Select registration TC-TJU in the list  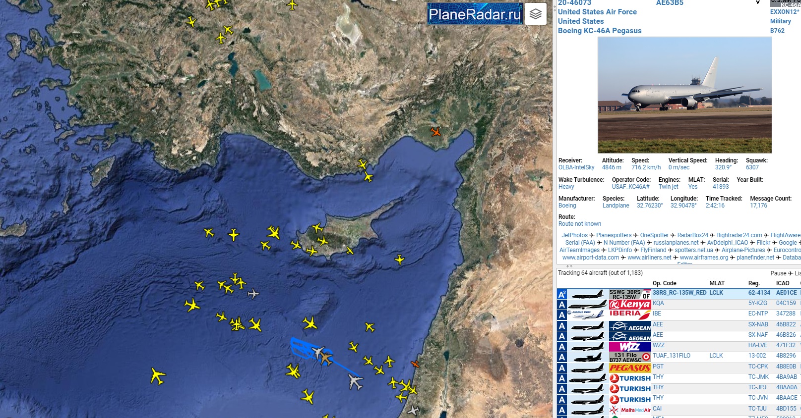pos(757,409)
